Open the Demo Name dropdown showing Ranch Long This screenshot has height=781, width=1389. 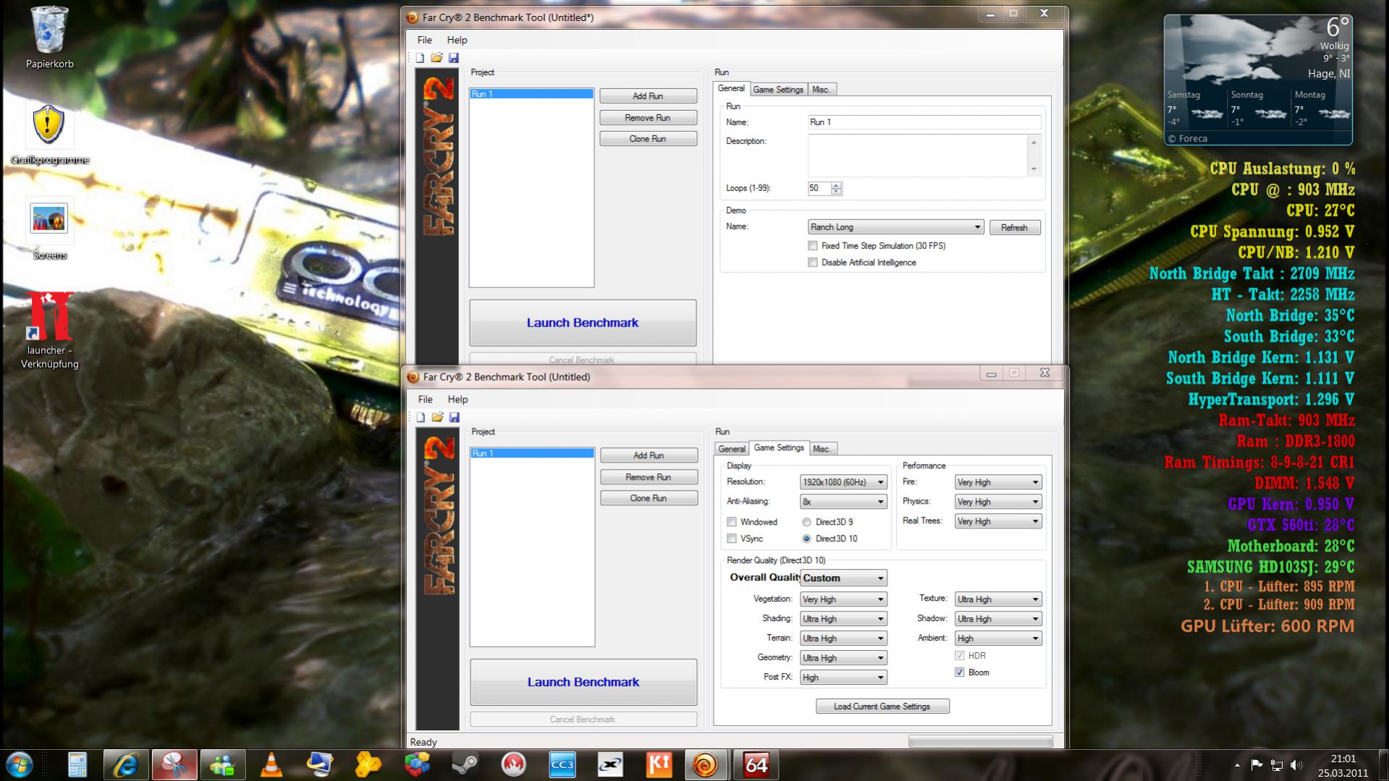pyautogui.click(x=895, y=227)
